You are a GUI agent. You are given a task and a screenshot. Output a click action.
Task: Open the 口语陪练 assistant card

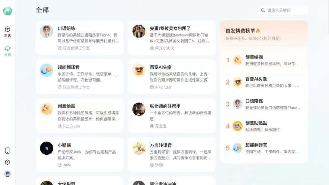(80, 38)
